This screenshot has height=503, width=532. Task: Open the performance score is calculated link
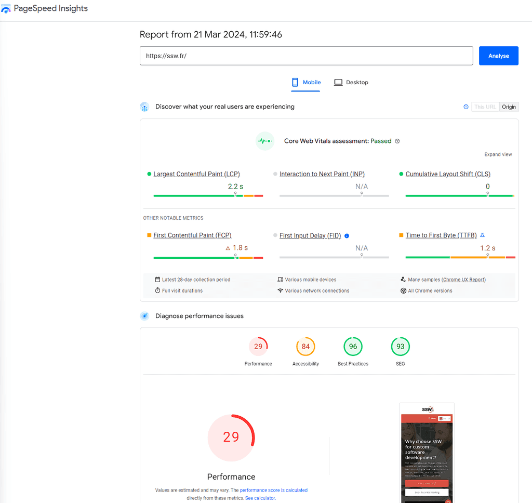(x=274, y=489)
